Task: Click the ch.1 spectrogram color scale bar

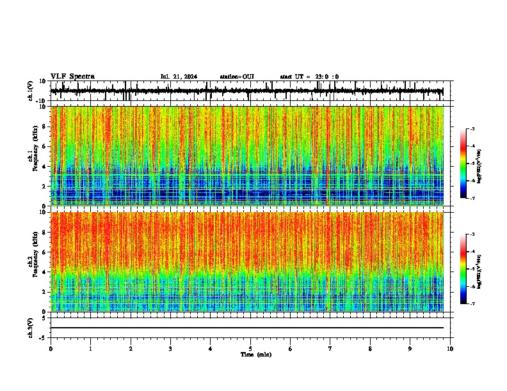Action: point(463,164)
